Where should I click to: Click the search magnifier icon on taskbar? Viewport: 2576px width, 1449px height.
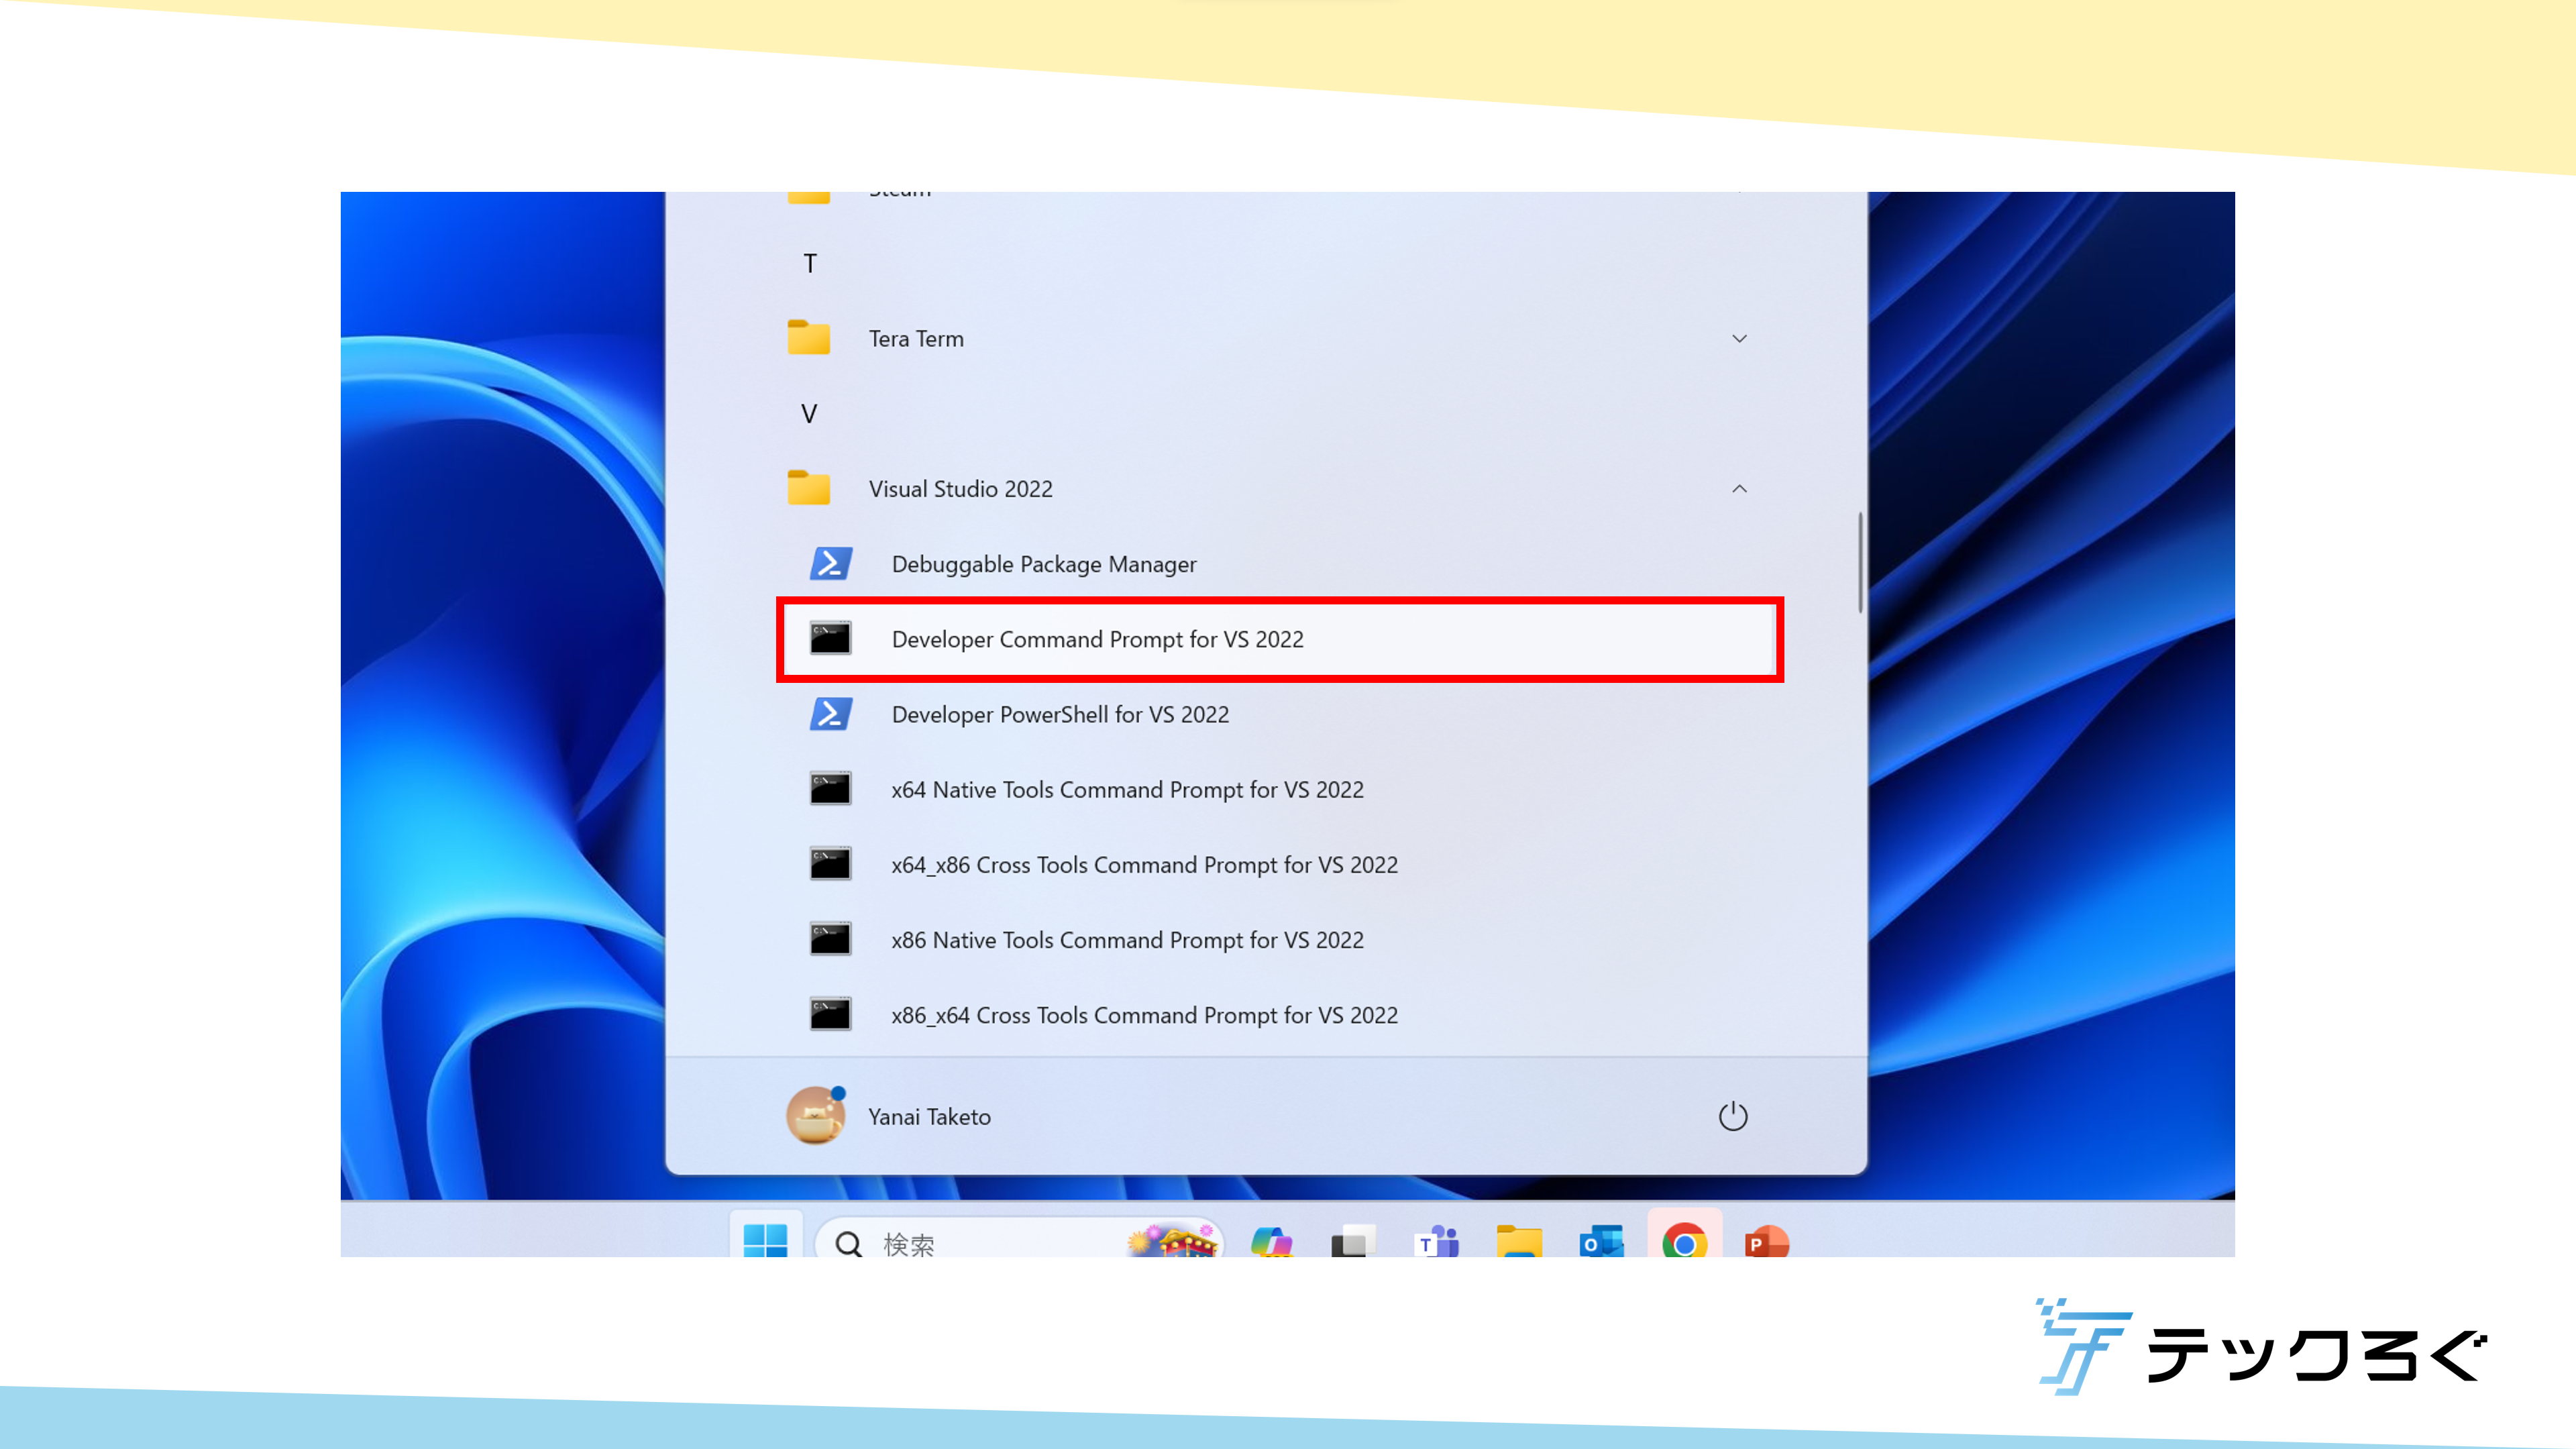tap(849, 1243)
